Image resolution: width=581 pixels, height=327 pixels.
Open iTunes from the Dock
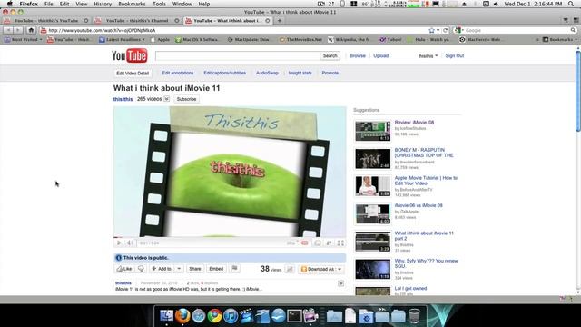pos(230,316)
